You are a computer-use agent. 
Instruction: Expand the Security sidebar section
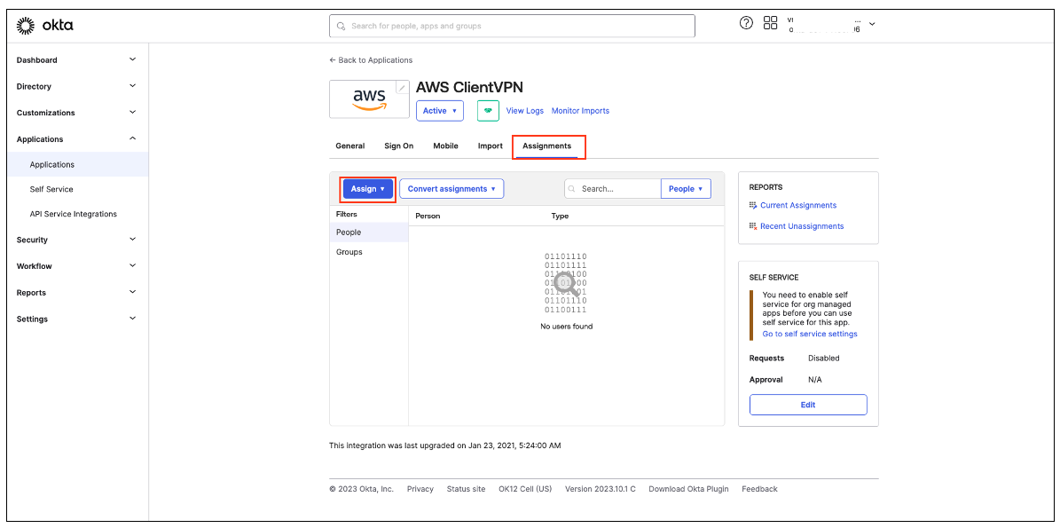(x=132, y=240)
